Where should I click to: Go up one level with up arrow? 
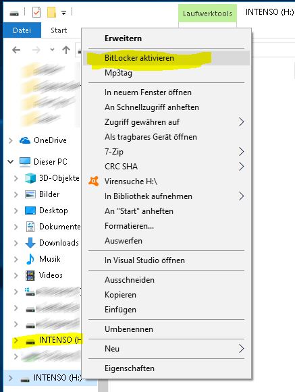pos(66,50)
